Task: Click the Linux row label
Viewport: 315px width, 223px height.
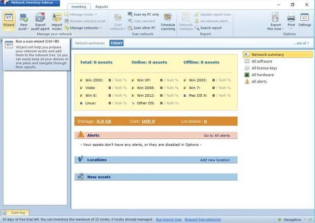Action: pos(90,103)
